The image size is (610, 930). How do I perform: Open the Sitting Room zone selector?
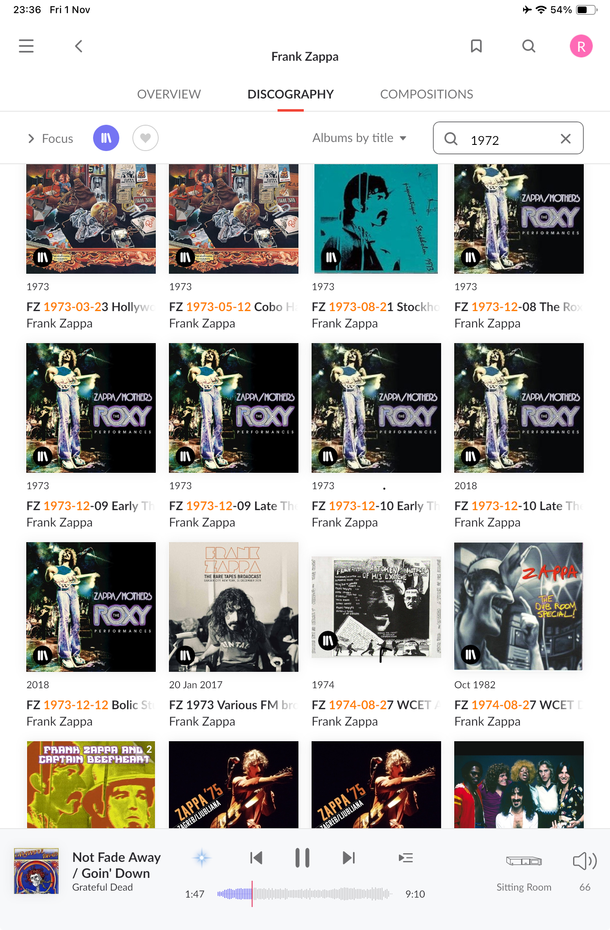point(524,871)
